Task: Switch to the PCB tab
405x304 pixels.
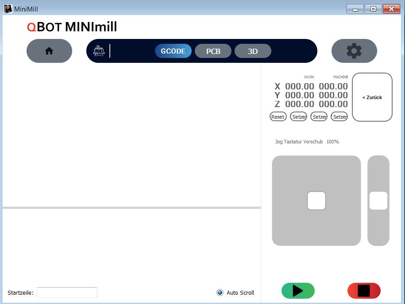Action: [x=213, y=51]
